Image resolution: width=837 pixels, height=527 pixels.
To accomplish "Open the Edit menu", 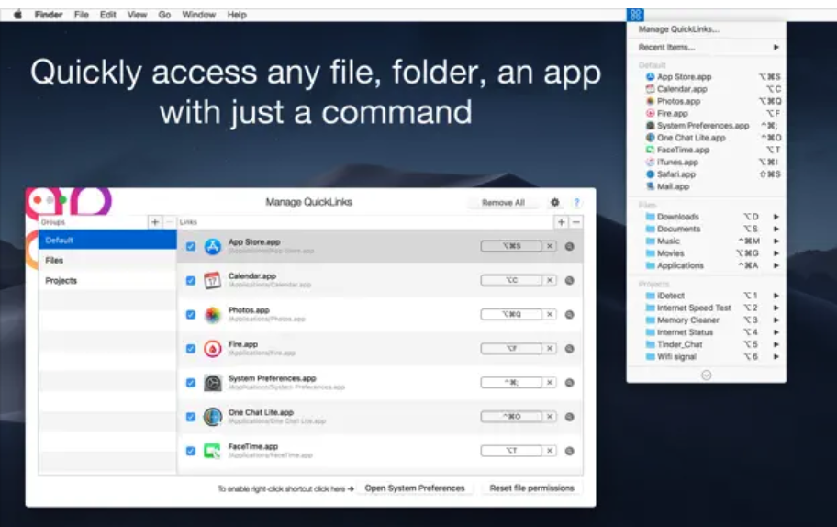I will [107, 15].
